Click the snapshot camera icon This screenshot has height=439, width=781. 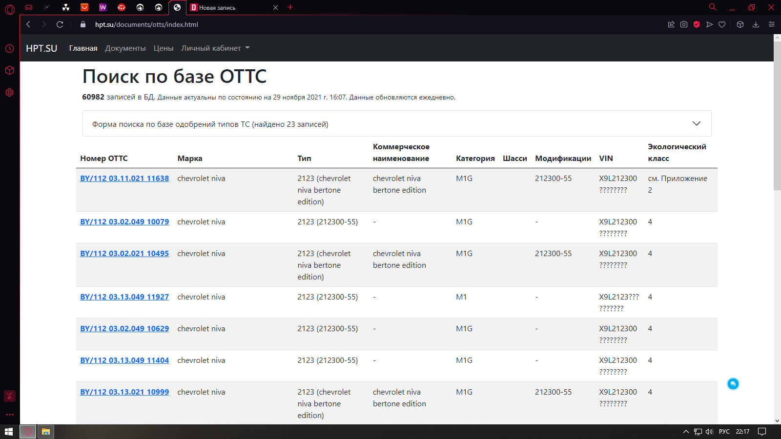pyautogui.click(x=684, y=24)
